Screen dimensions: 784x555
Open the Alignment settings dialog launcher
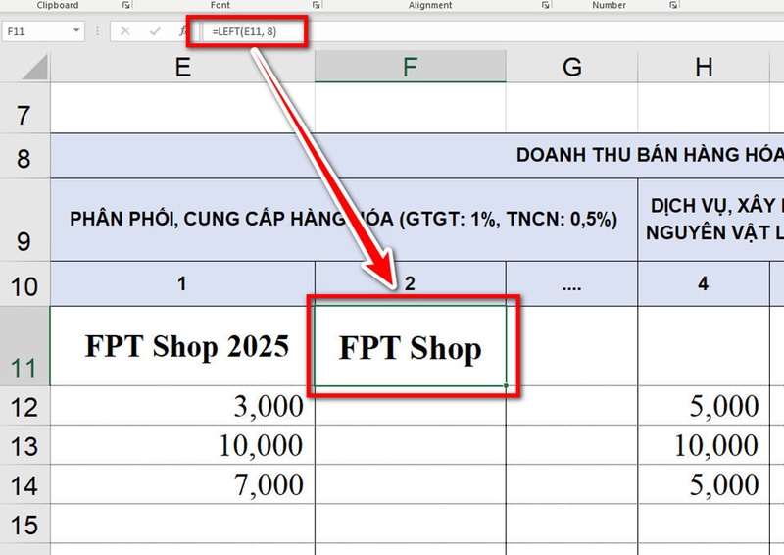[545, 5]
